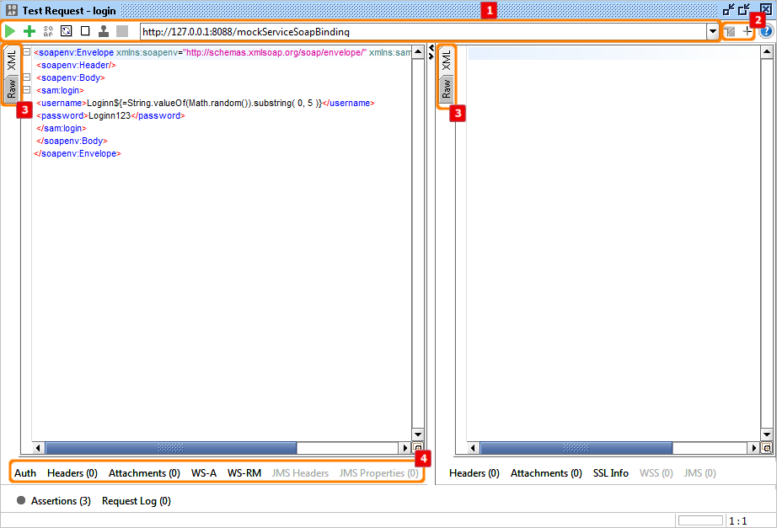The height and width of the screenshot is (528, 777).
Task: Submit the request with the green play icon
Action: (x=10, y=31)
